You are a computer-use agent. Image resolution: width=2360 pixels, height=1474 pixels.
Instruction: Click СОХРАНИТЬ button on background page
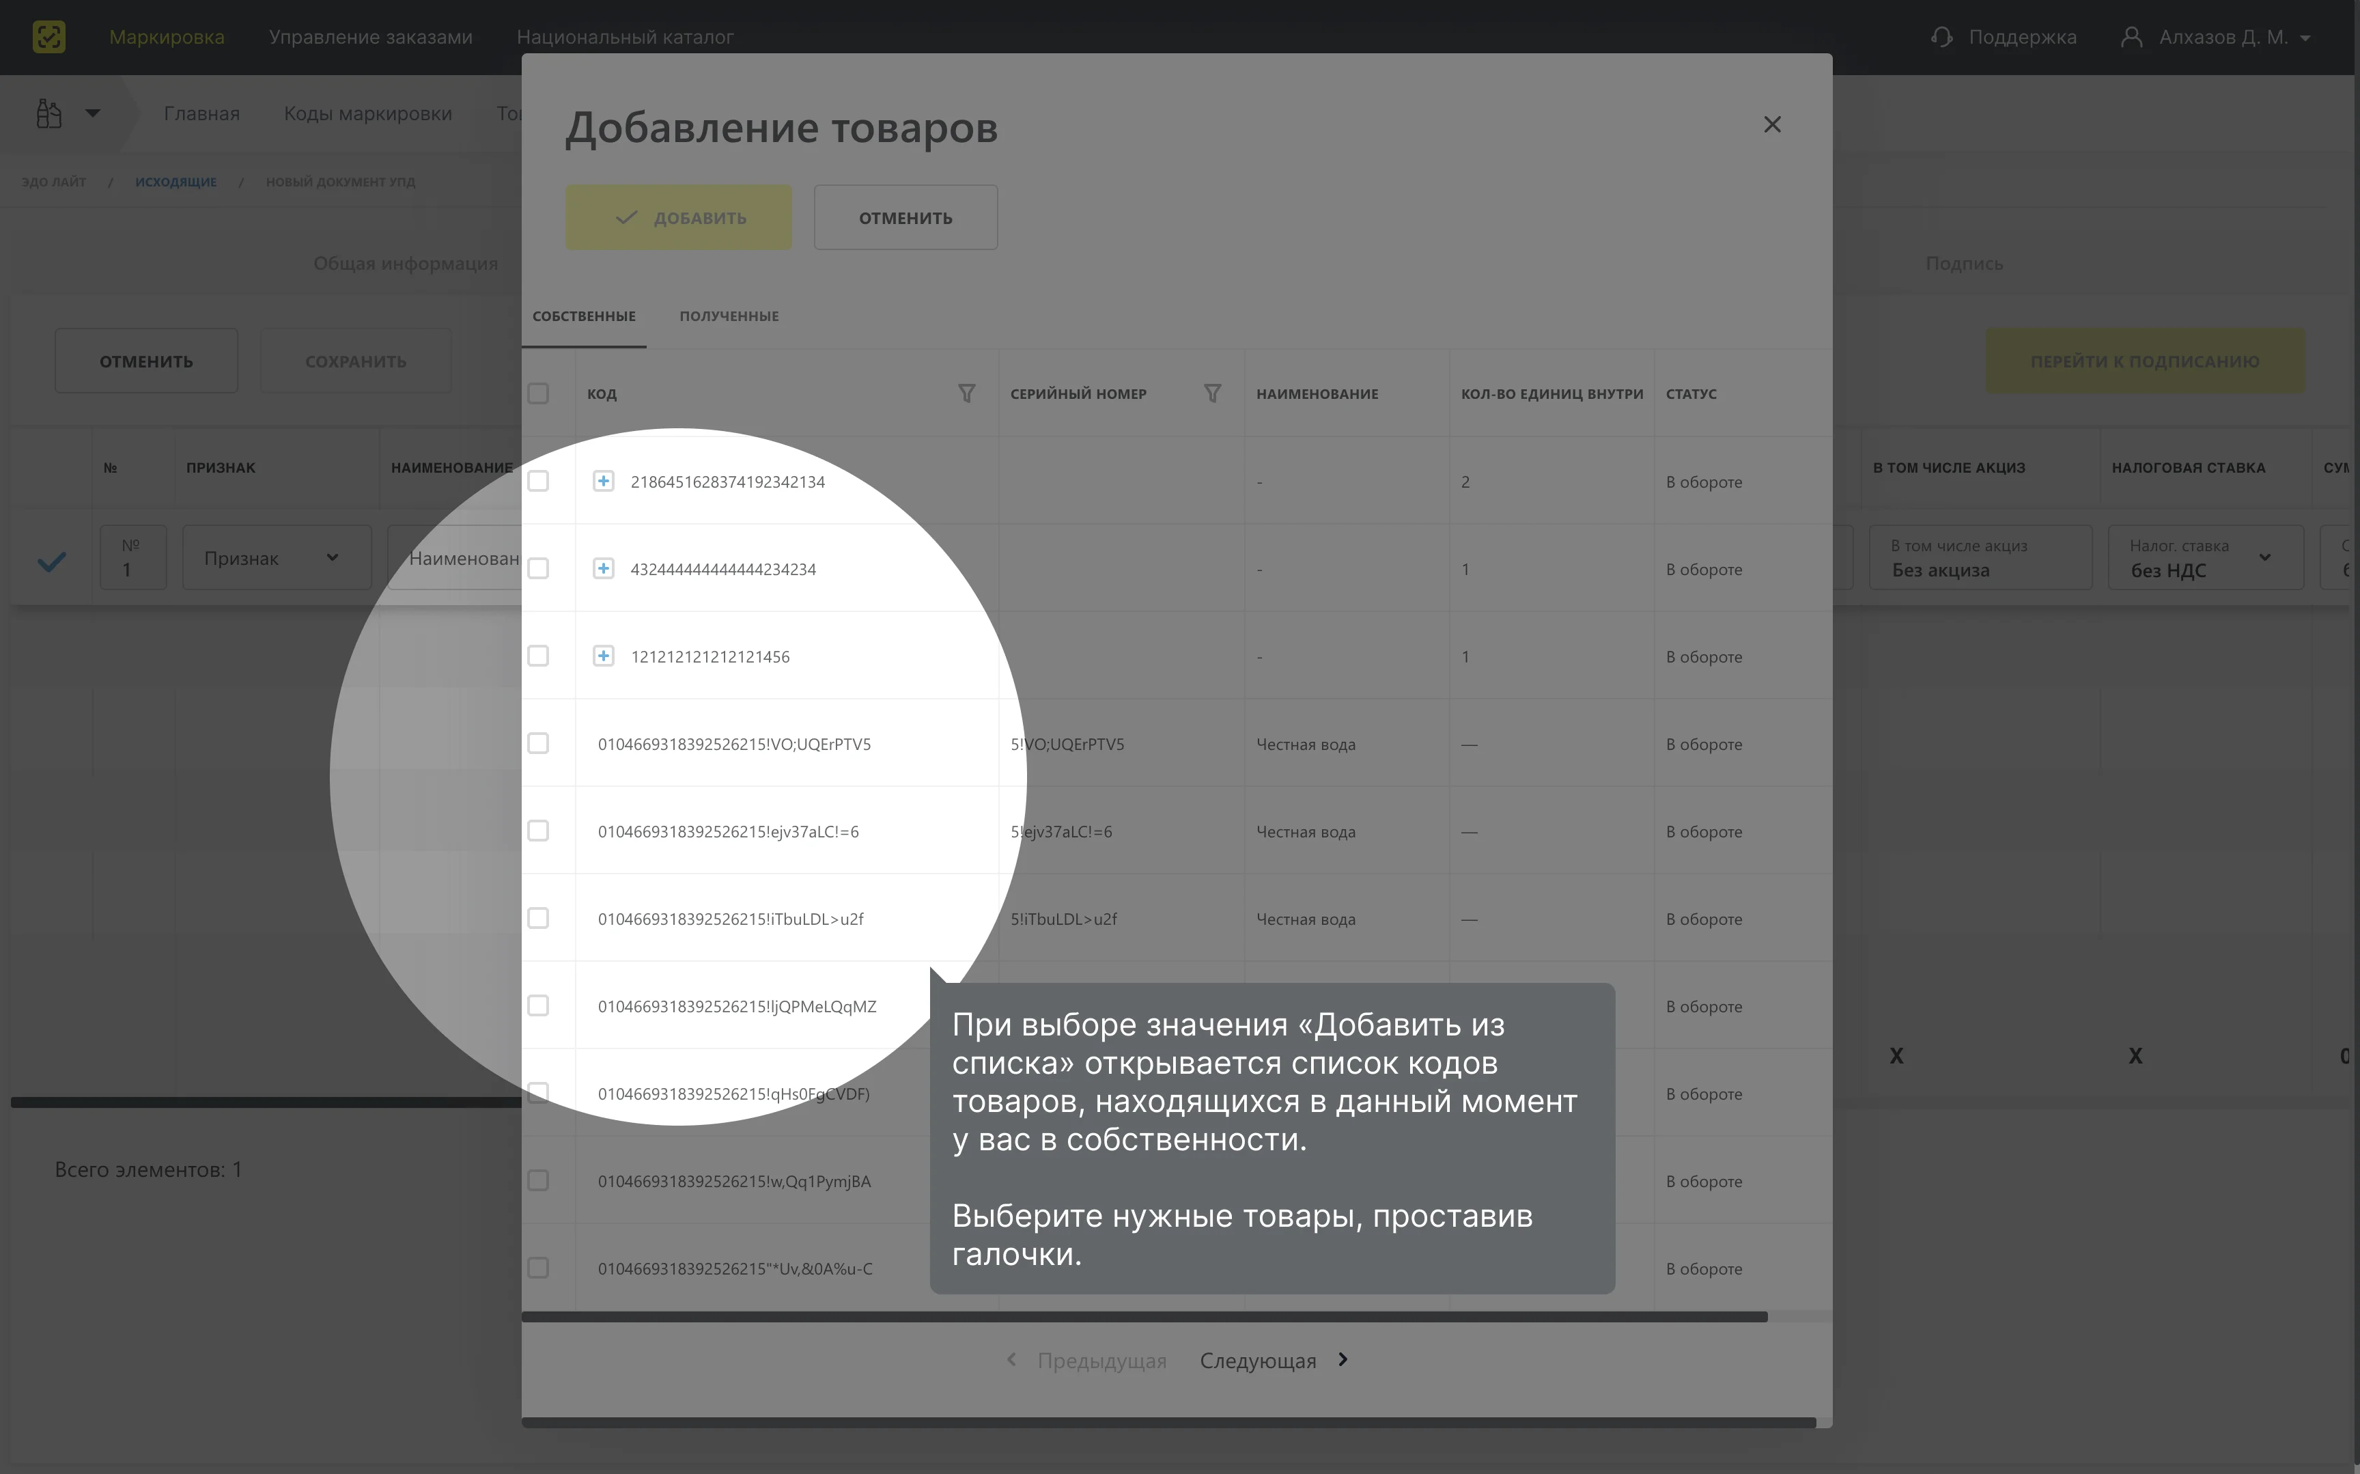(x=356, y=361)
